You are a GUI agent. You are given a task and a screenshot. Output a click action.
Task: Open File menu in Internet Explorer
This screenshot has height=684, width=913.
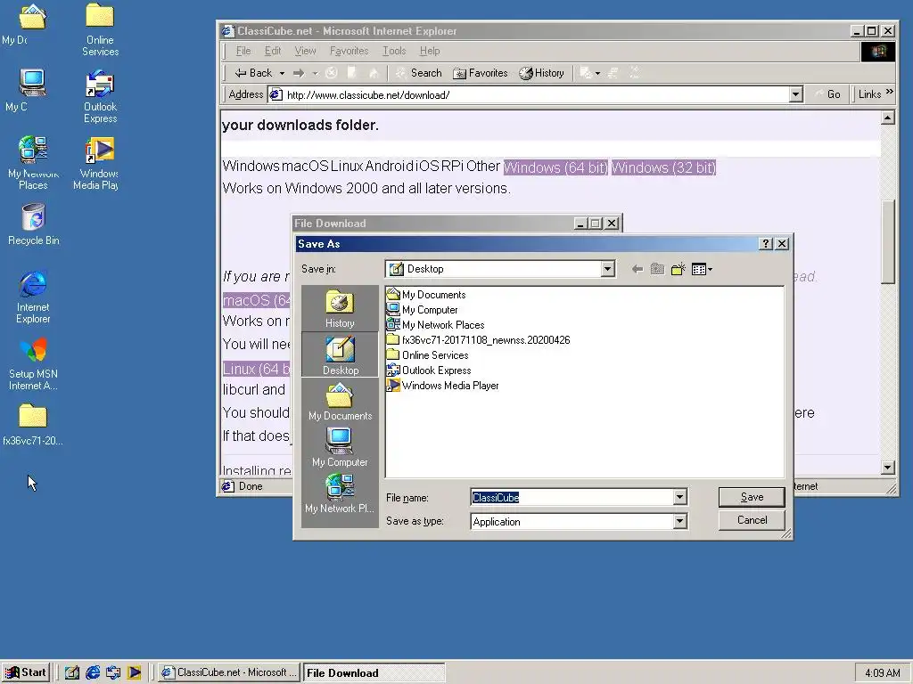[243, 51]
